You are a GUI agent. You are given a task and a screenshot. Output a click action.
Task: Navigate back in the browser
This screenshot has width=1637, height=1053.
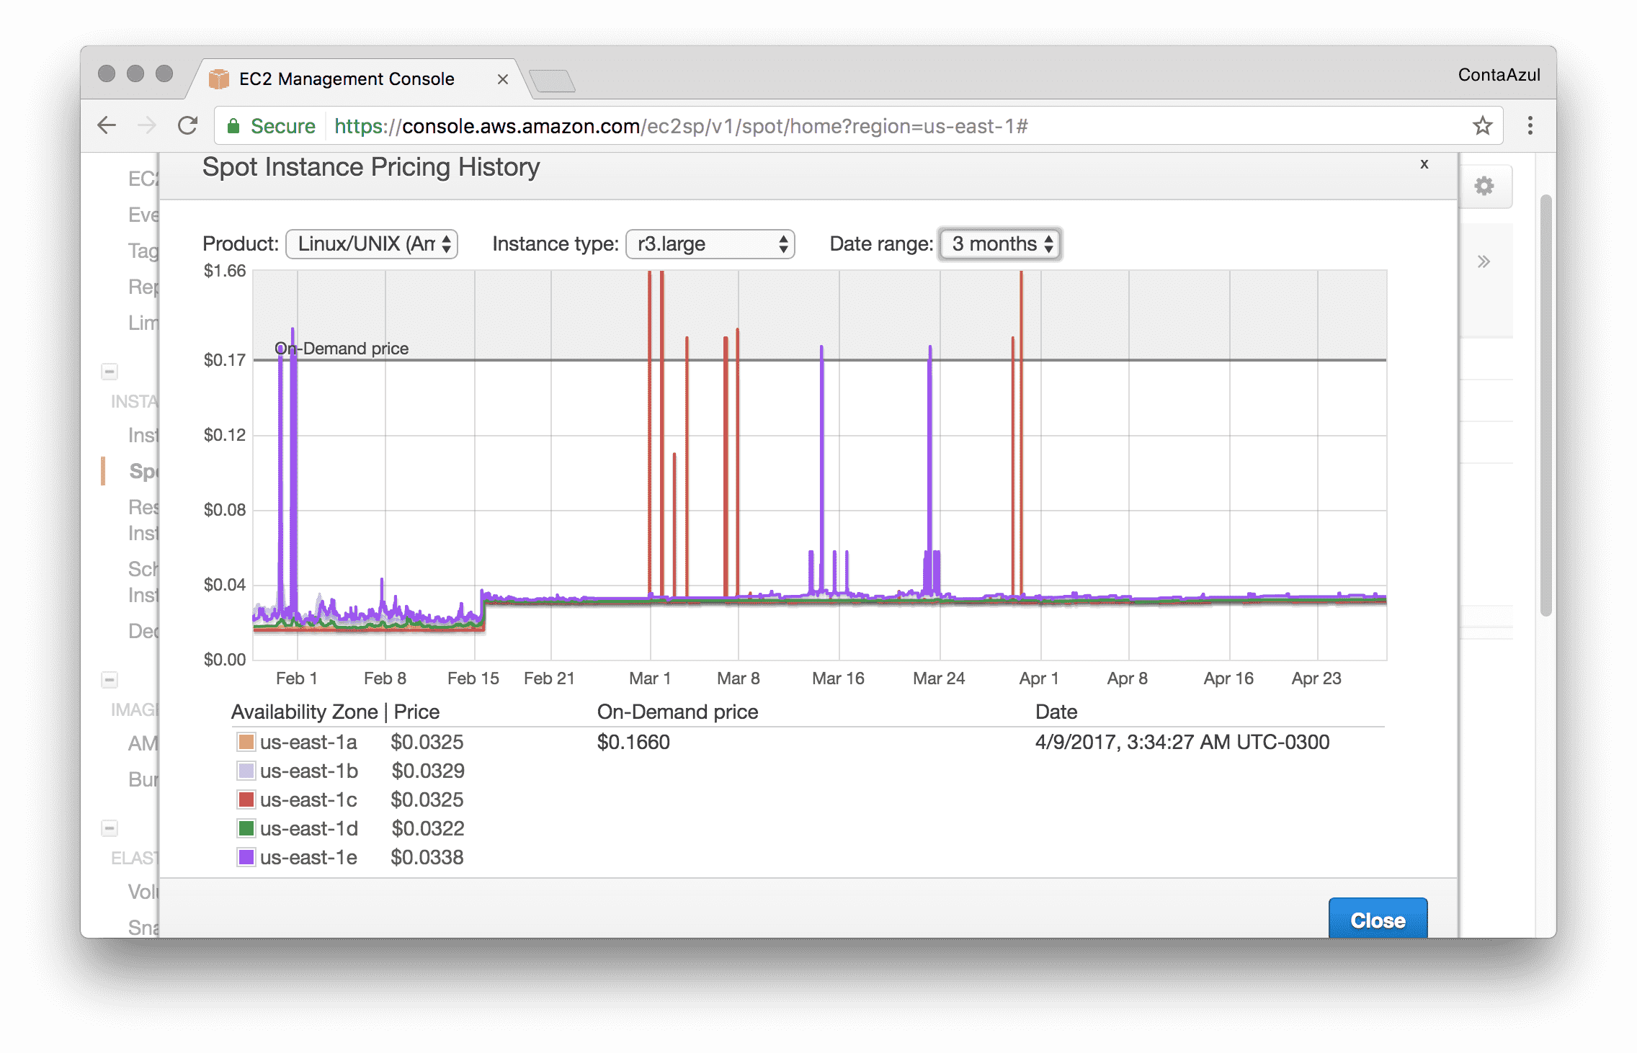[106, 125]
